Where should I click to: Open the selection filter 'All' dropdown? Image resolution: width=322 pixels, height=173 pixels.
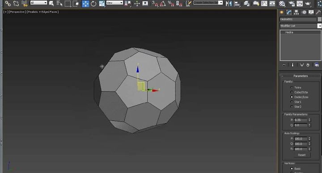[x=39, y=3]
